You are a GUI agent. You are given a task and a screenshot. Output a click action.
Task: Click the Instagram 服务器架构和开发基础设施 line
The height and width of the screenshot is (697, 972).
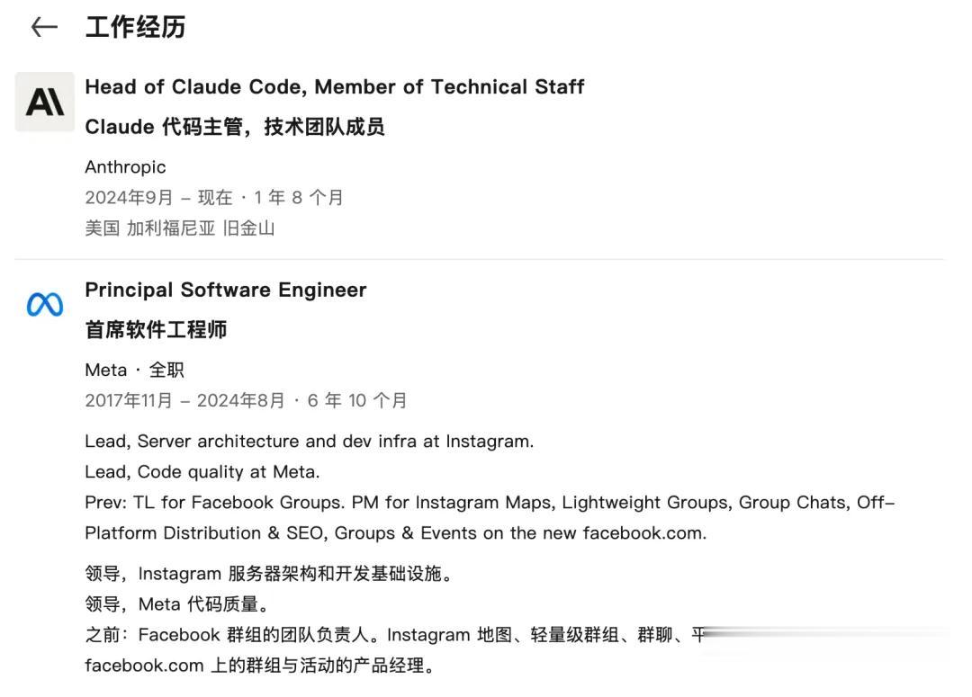(267, 574)
